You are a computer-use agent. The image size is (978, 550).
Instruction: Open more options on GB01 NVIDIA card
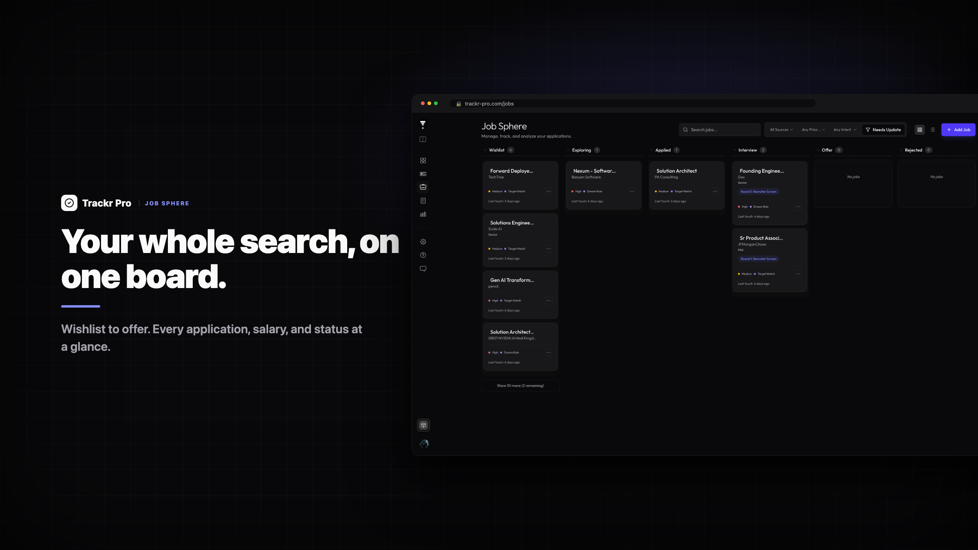(548, 353)
